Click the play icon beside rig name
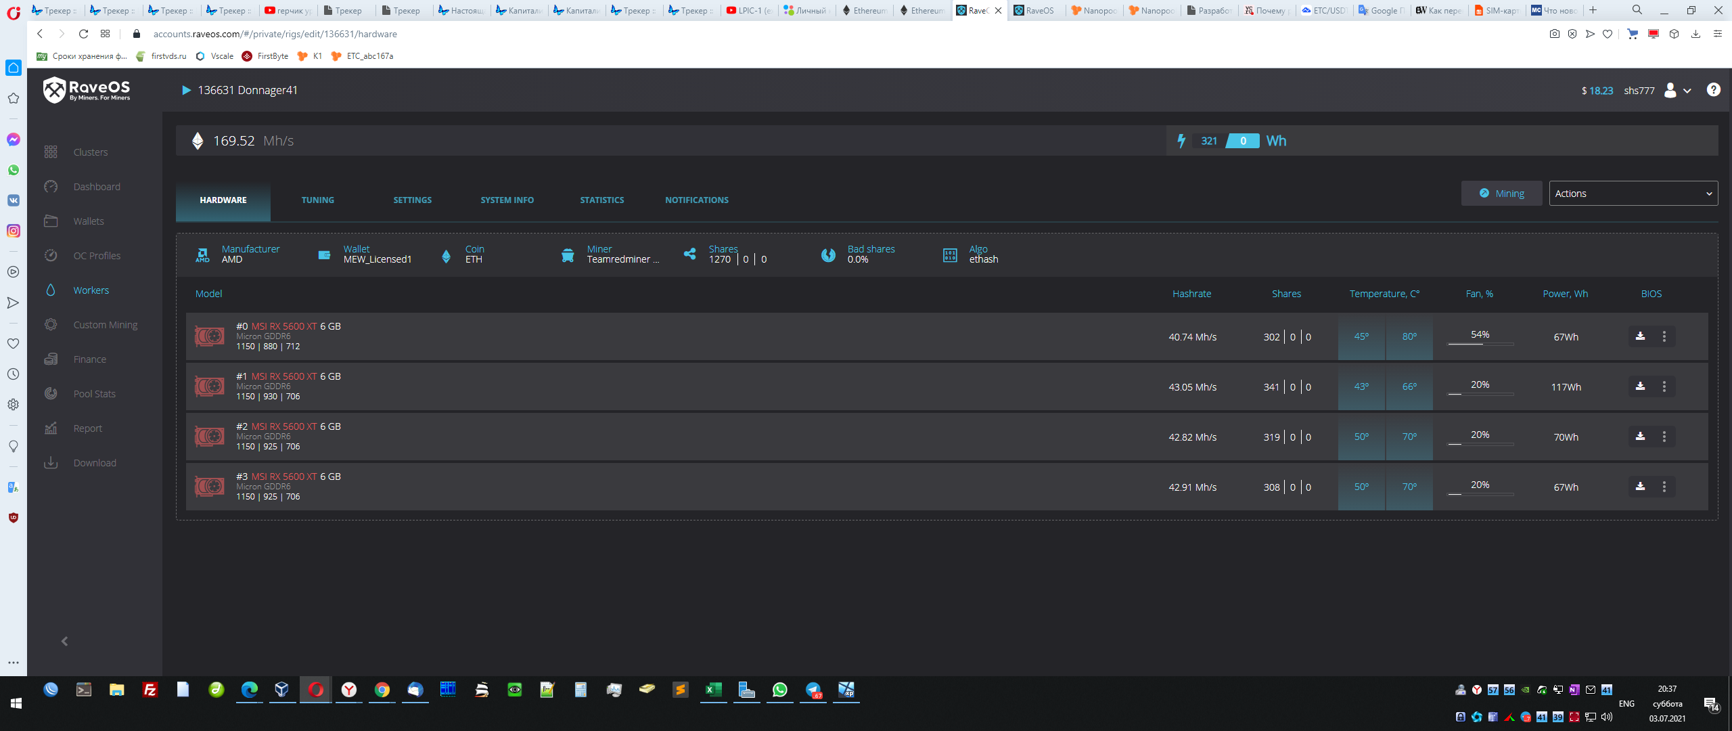 (x=186, y=90)
